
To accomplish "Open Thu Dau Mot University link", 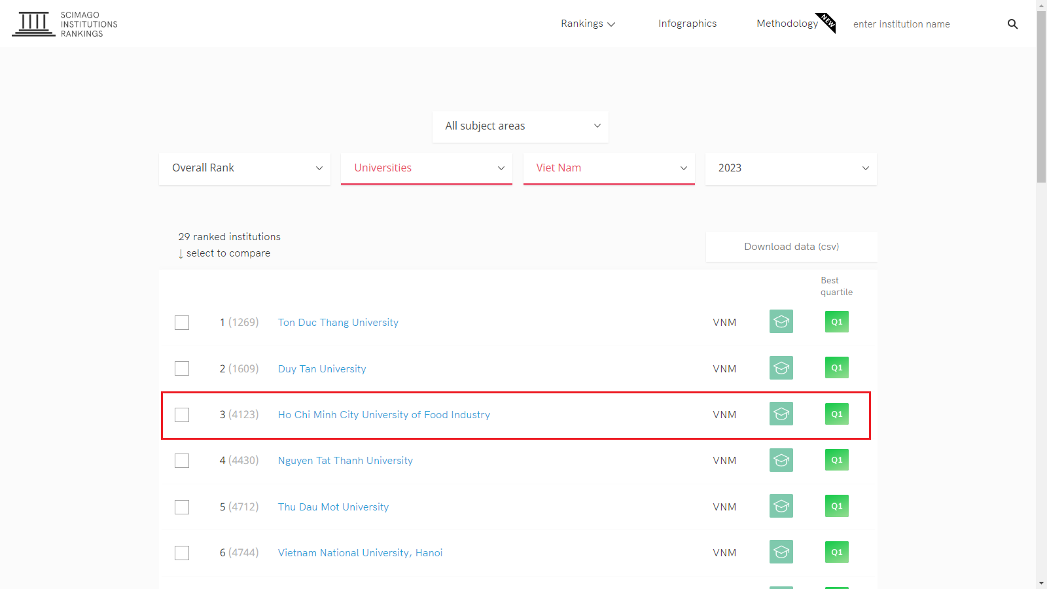I will tap(333, 507).
